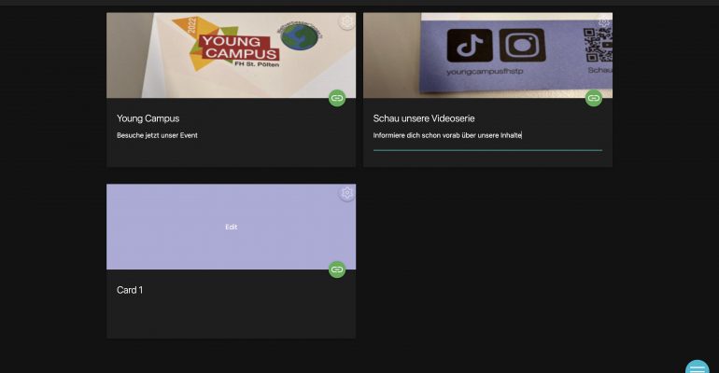Open the blue hamburger menu button

(x=697, y=367)
